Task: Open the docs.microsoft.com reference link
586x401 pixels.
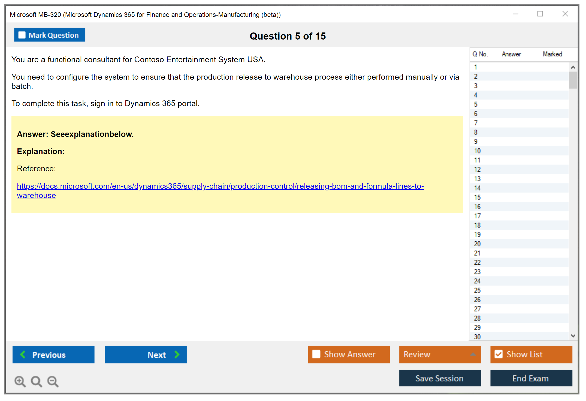Action: (220, 186)
